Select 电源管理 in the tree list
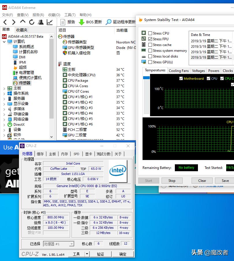This screenshot has width=234, height=261. click(26, 73)
